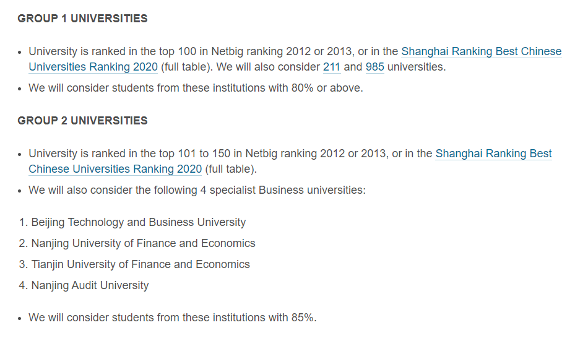Click the 4 specialist Business universities sentence

pos(197,190)
